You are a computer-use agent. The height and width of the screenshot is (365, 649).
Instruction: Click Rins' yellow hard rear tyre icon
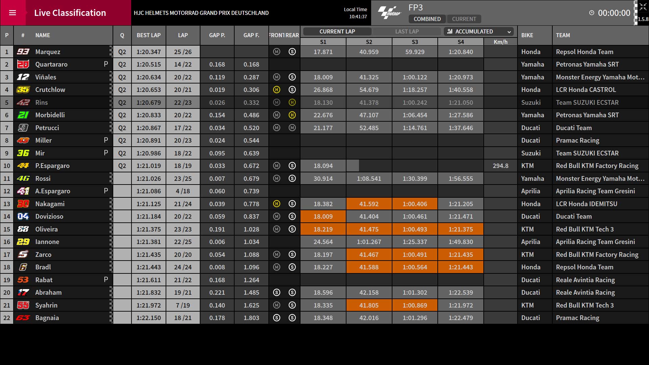click(x=292, y=102)
